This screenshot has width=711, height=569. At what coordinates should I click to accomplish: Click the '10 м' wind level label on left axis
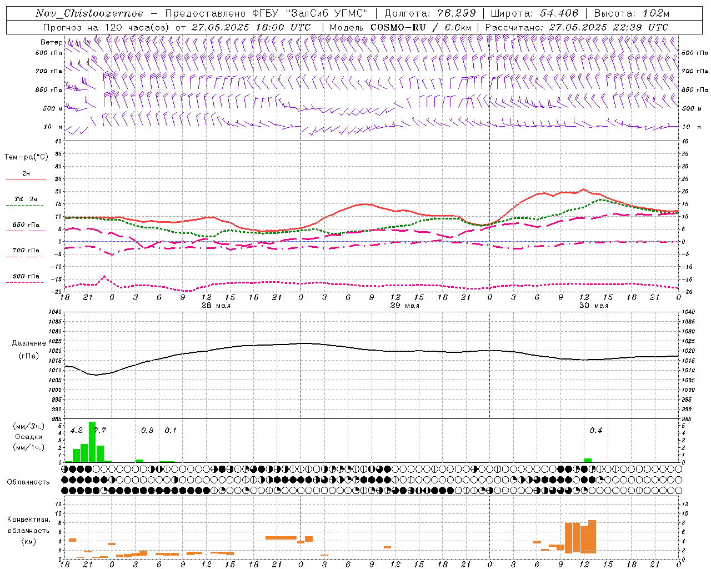click(x=53, y=127)
